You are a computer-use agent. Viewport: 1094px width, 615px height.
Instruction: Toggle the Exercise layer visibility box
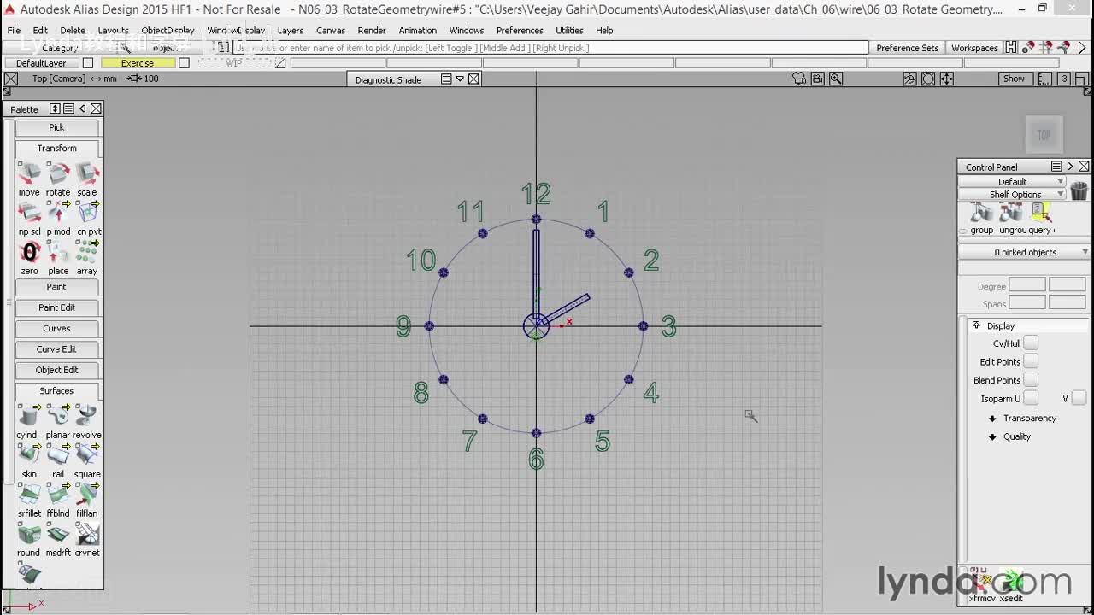coord(184,63)
